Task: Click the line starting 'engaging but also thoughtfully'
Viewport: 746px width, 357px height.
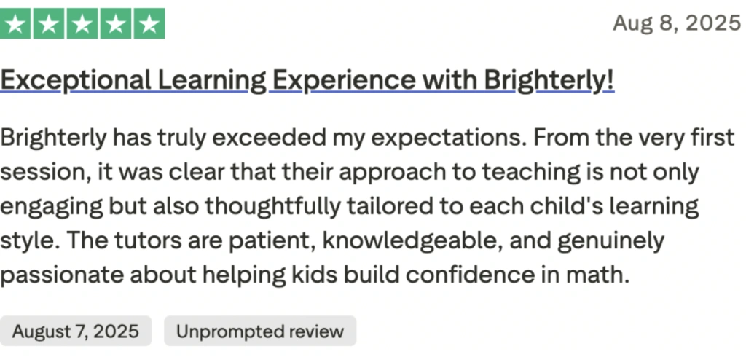Action: click(350, 206)
